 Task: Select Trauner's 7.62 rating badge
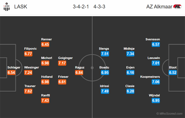click(28, 91)
